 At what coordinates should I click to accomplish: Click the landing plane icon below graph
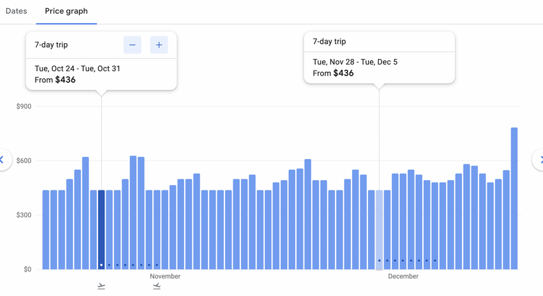click(157, 286)
